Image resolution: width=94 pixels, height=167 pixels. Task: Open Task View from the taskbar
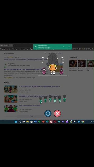23,122
